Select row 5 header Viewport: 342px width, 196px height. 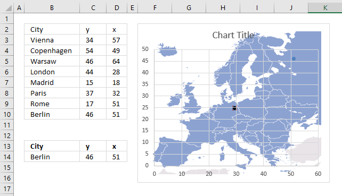click(7, 61)
